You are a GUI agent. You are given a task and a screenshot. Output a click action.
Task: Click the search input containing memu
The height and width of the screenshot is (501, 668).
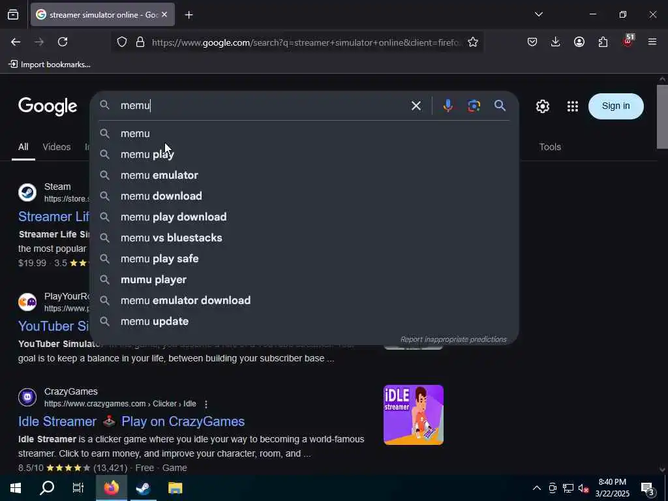pyautogui.click(x=260, y=106)
